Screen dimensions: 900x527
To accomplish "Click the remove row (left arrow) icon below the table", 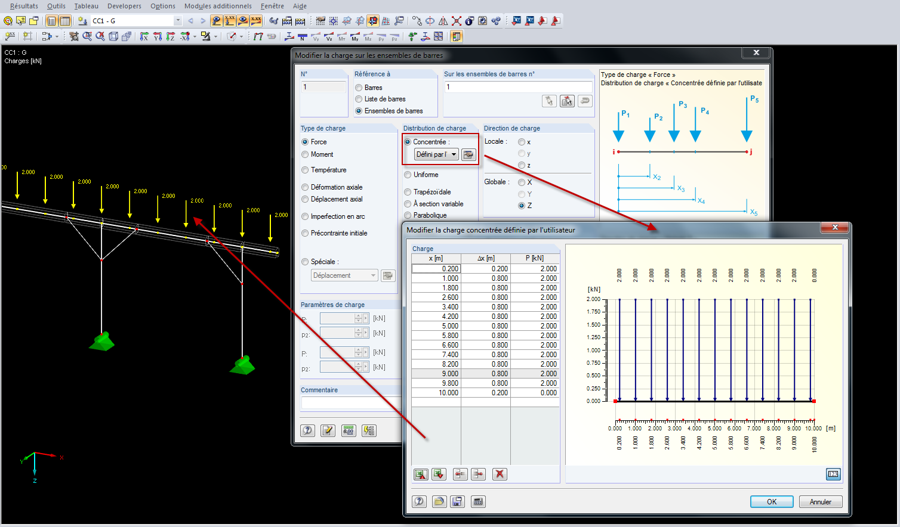I will [460, 475].
